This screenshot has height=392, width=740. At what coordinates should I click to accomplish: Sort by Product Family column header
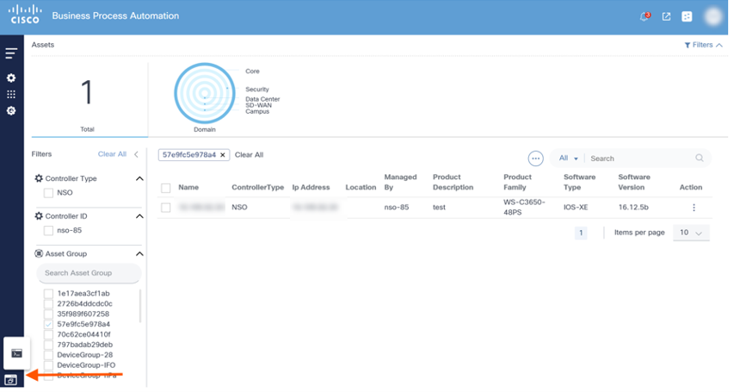517,183
